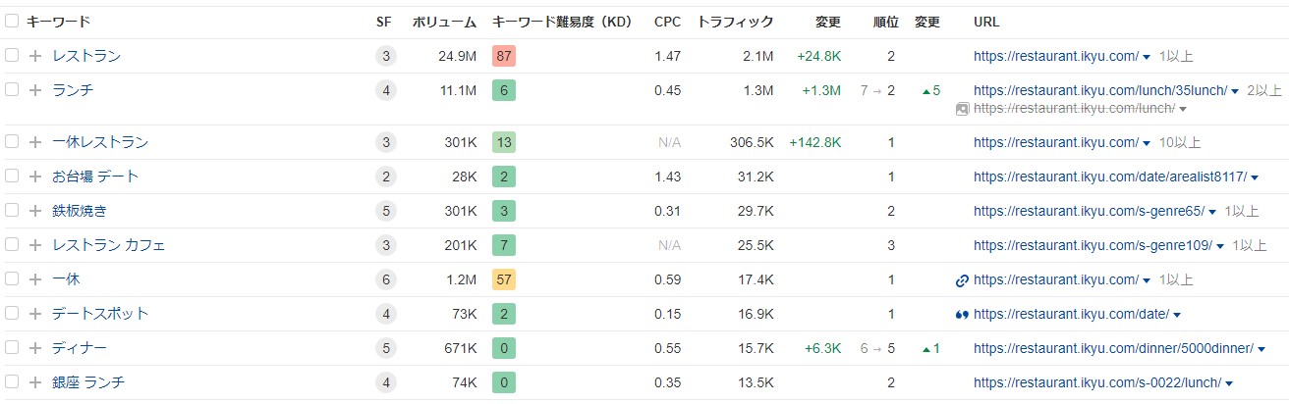This screenshot has height=404, width=1289.
Task: Check the box for the レストラン row
Action: pos(12,55)
